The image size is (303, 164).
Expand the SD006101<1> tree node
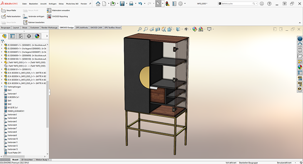(2, 70)
